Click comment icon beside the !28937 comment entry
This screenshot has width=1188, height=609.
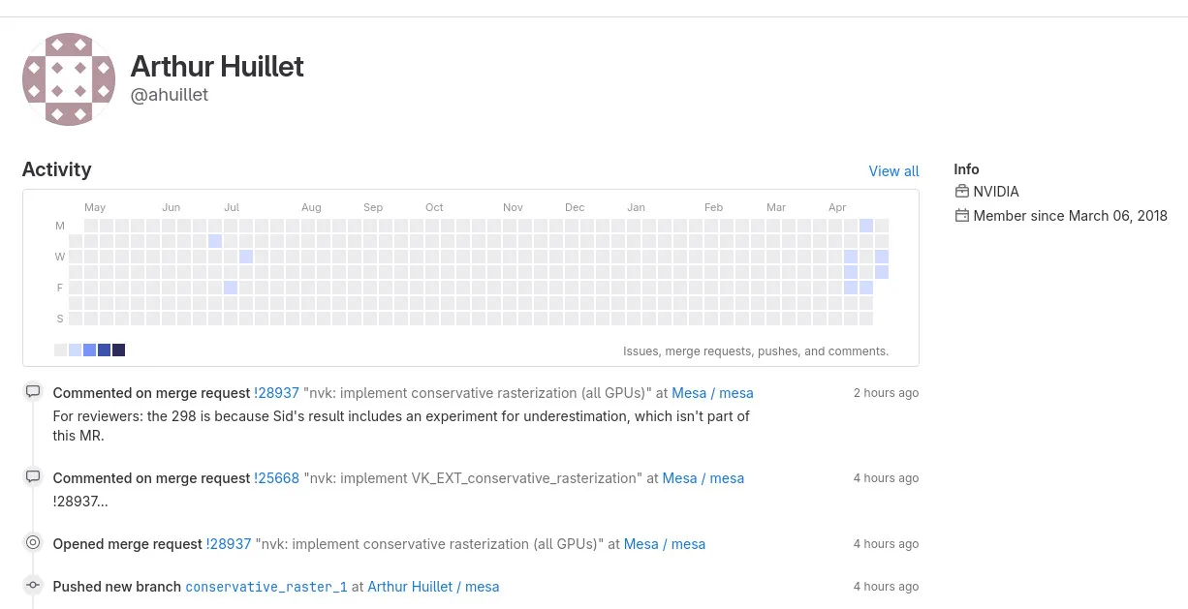click(x=33, y=392)
